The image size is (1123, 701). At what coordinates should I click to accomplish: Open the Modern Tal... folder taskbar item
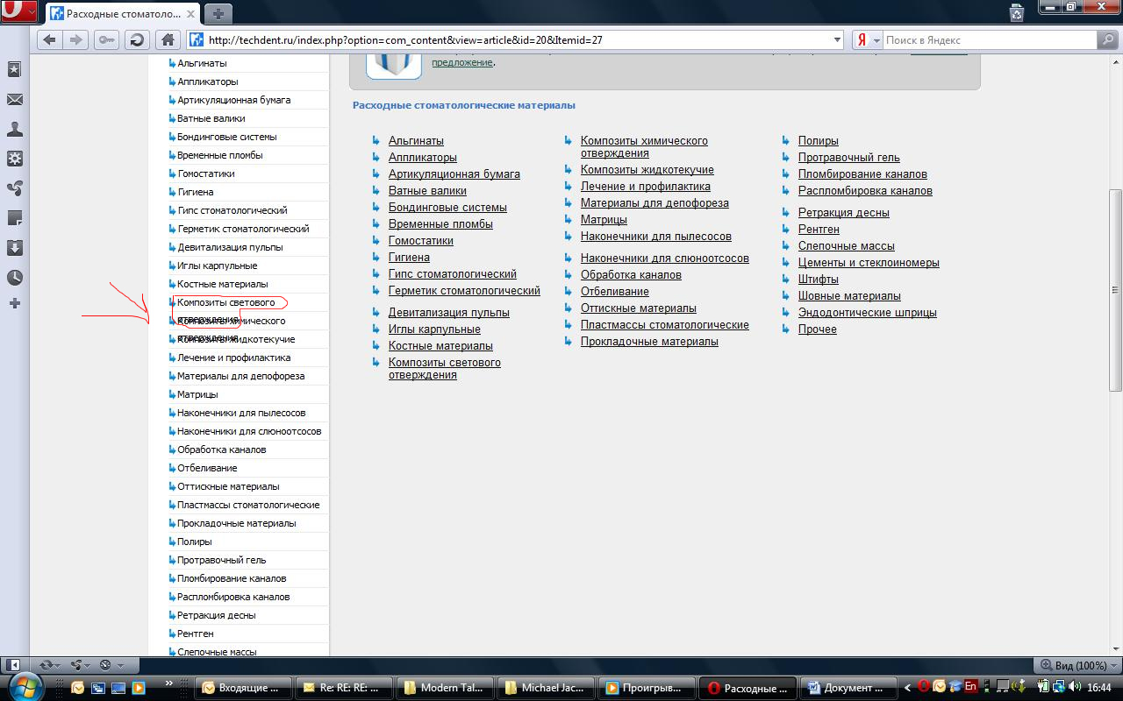[x=444, y=688]
